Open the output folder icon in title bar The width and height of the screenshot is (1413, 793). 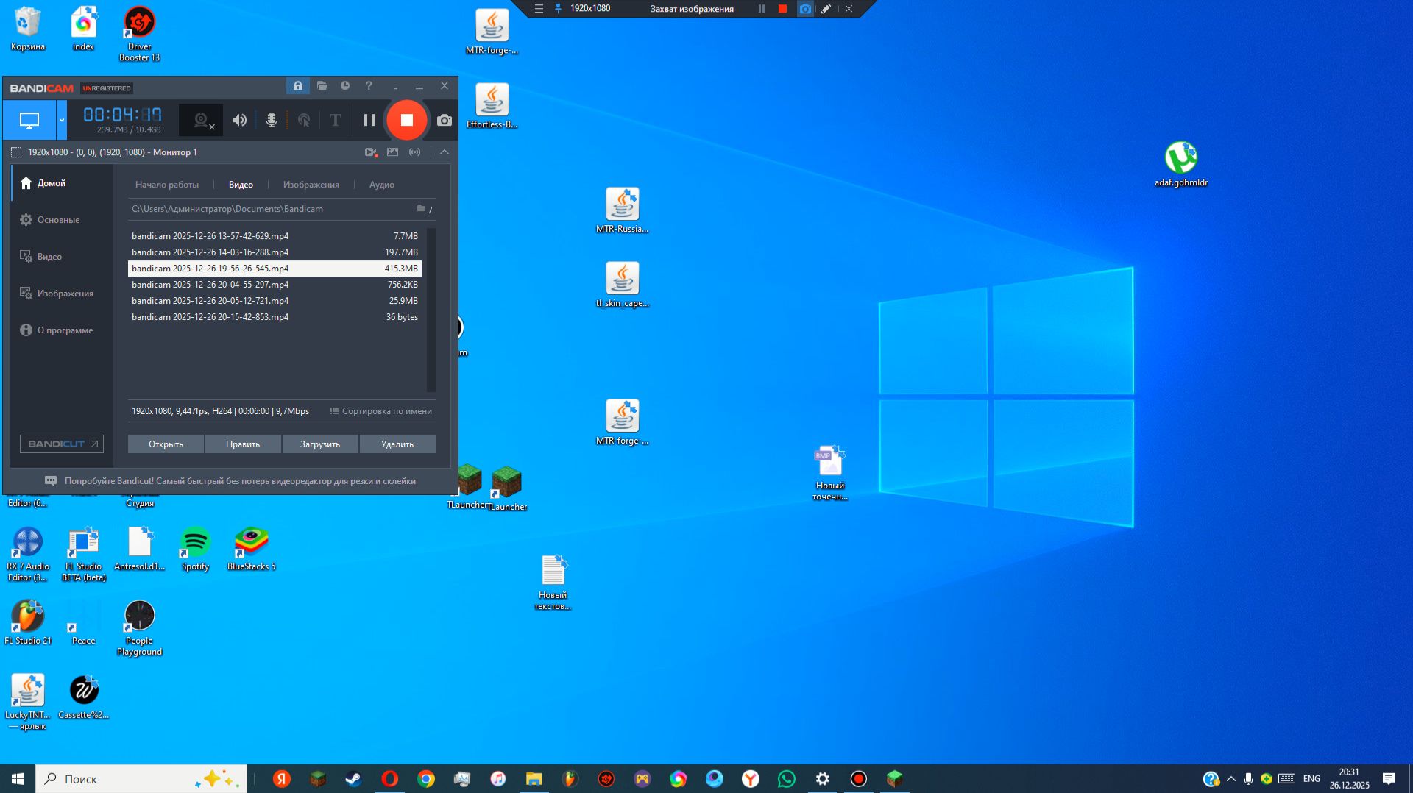click(322, 86)
